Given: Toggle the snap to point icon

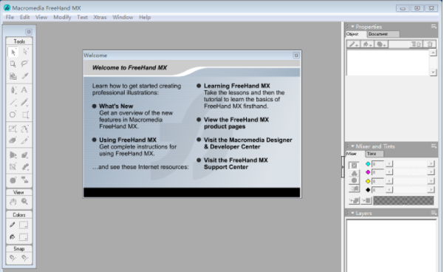Looking at the screenshot, I should [13, 258].
